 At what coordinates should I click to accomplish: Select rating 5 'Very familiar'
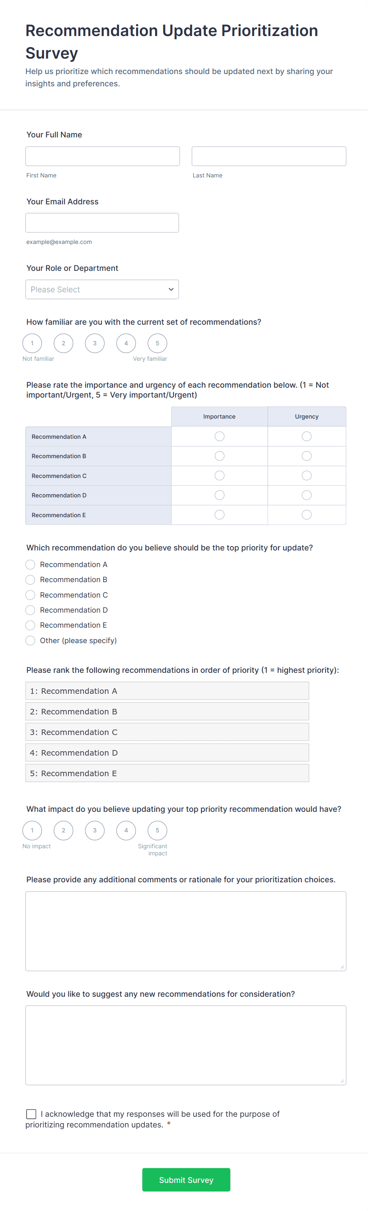click(x=157, y=343)
